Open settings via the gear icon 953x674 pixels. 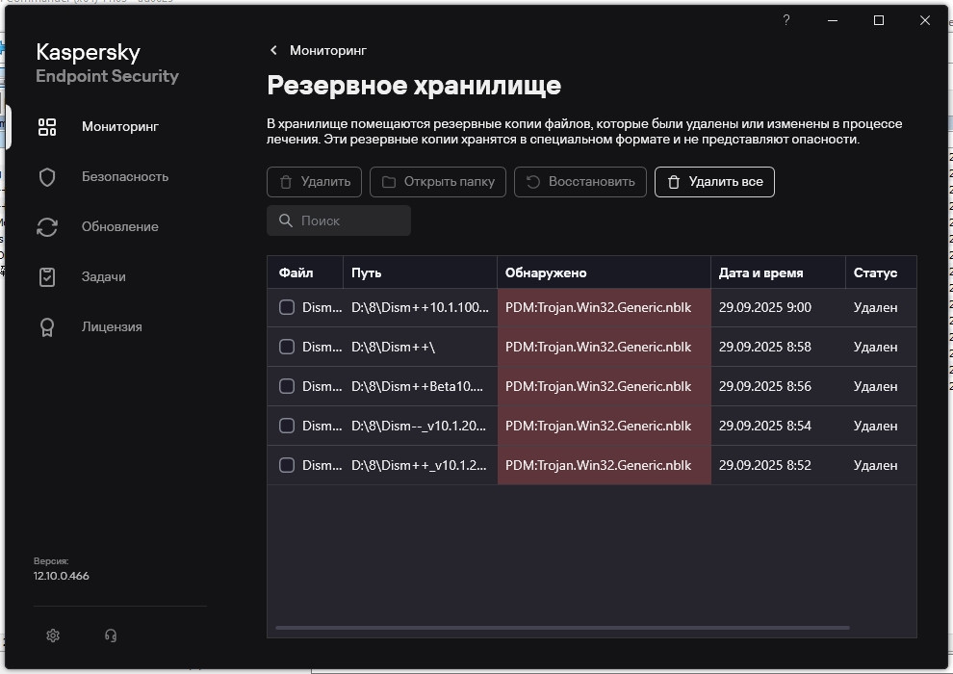(x=53, y=635)
